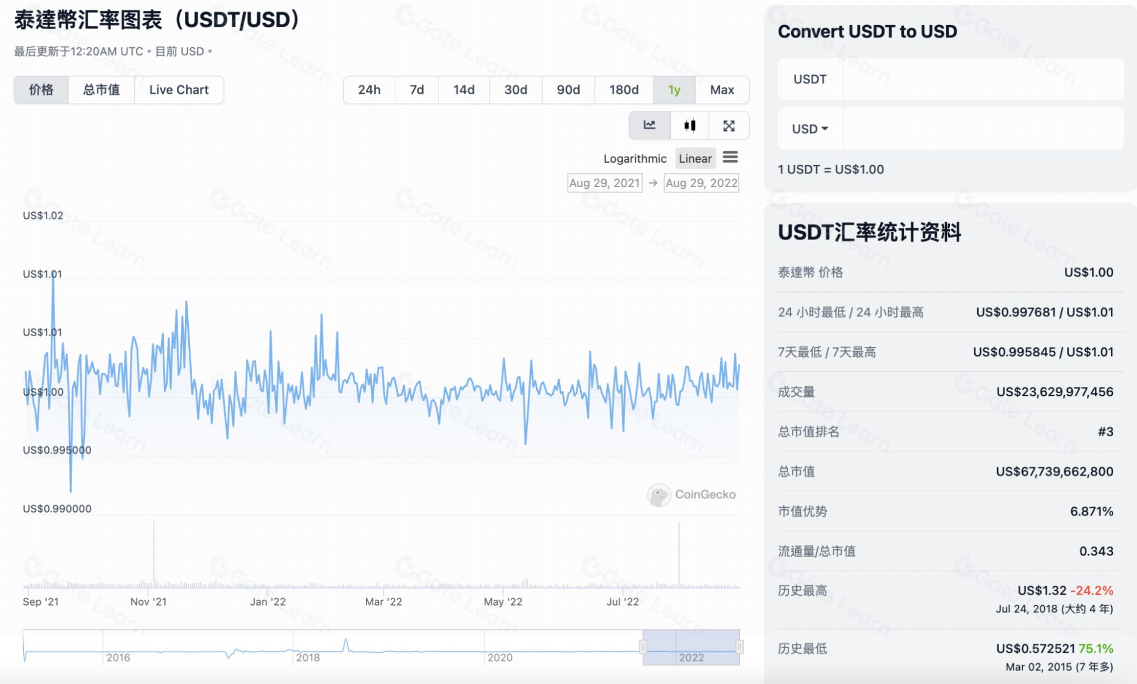
Task: Switch to candlestick chart icon
Action: [690, 126]
